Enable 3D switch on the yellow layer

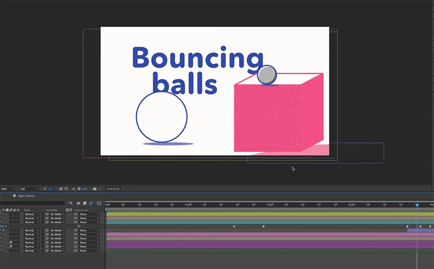coord(18,214)
